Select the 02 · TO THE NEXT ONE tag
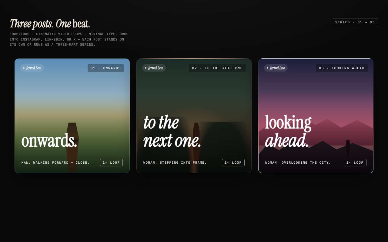This screenshot has height=242, width=388. pyautogui.click(x=217, y=68)
